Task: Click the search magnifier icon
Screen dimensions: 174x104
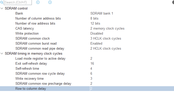Action: tap(2, 3)
